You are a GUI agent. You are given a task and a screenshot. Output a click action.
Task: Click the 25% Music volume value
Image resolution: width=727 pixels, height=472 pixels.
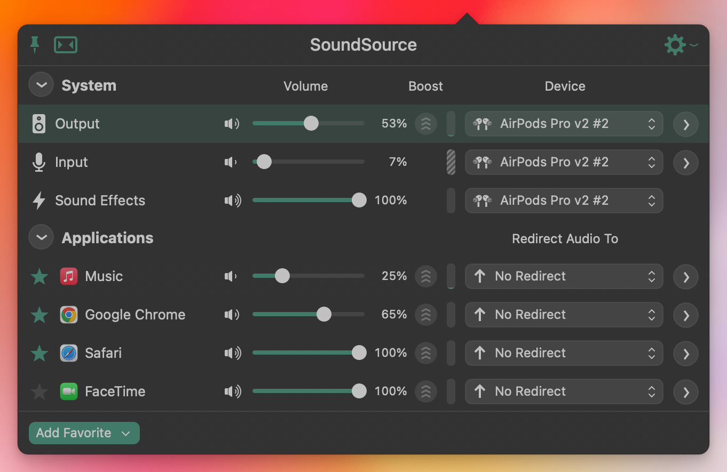394,276
